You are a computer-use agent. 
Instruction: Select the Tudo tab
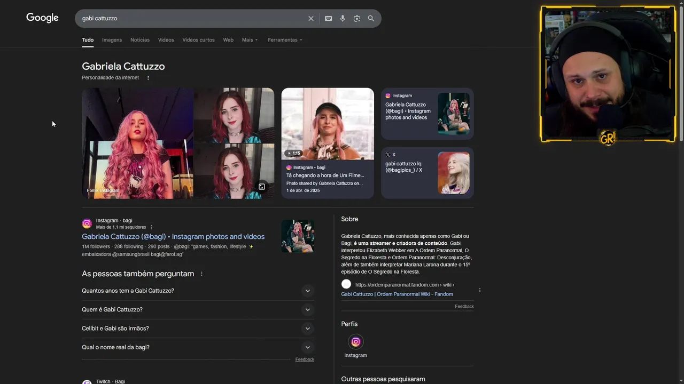(x=88, y=40)
